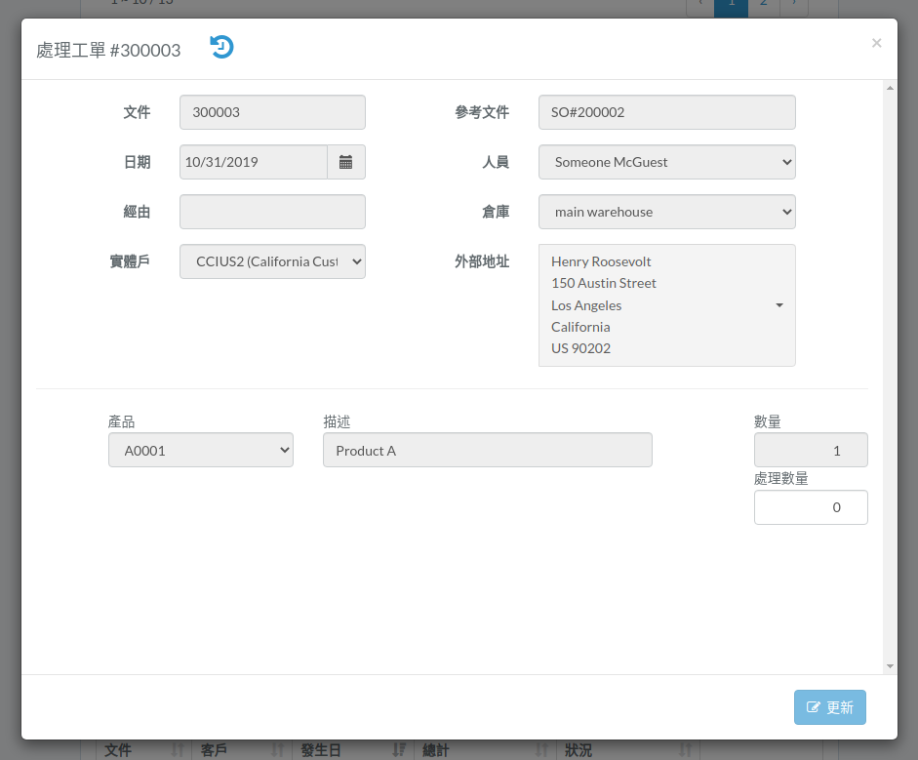The height and width of the screenshot is (760, 918).
Task: Click the 處理數量 label
Action: pyautogui.click(x=781, y=479)
